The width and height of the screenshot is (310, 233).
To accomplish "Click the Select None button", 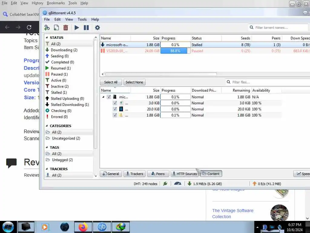I will pos(134,82).
